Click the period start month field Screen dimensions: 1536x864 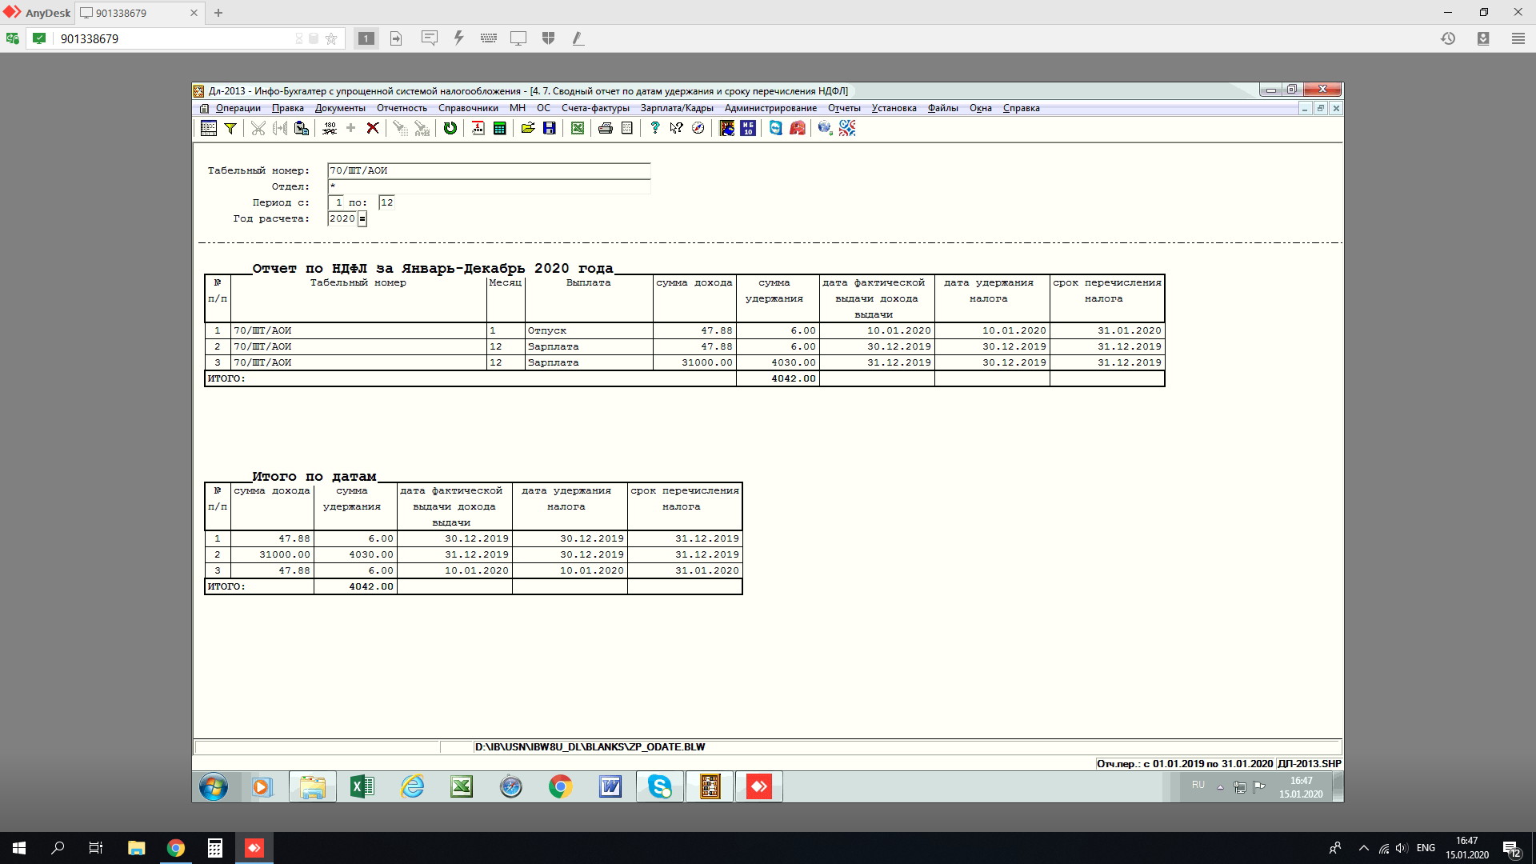336,202
